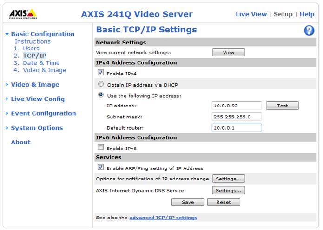Screen dimensions: 323x230
Task: Click the Default router input field
Action: tap(237, 128)
